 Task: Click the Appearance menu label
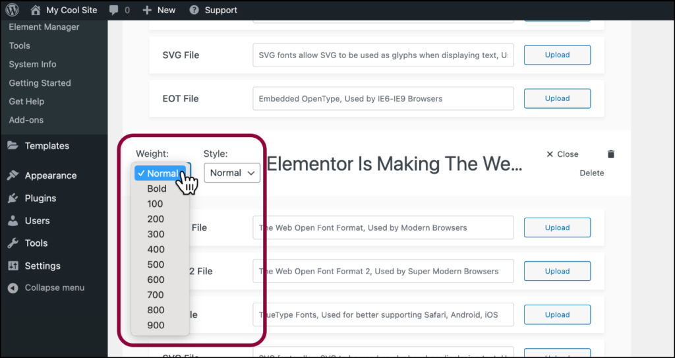51,176
